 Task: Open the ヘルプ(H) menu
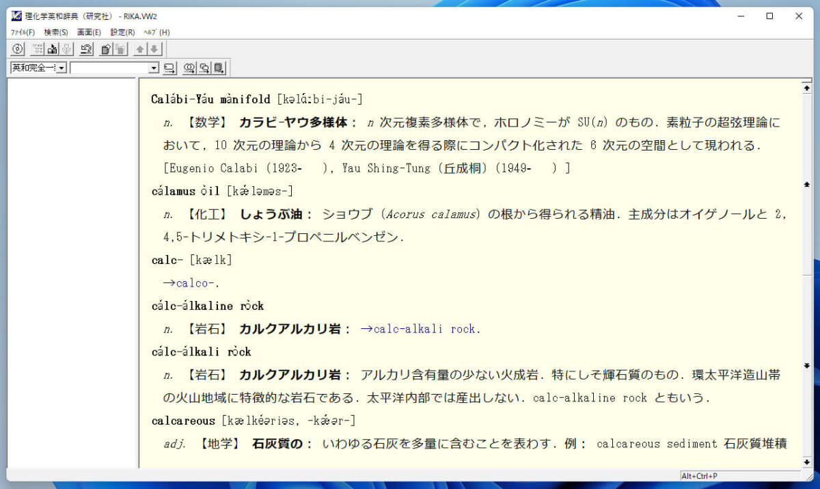(x=156, y=32)
